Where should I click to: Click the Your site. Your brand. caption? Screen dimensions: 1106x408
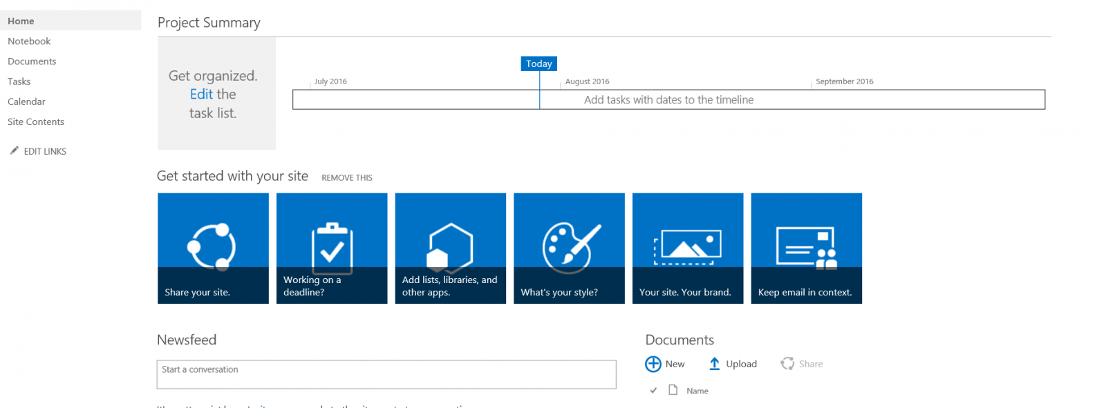(685, 292)
